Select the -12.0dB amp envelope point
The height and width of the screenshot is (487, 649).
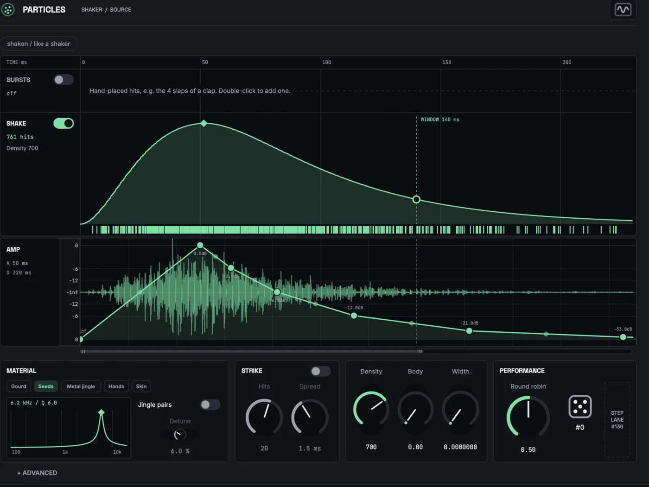(354, 316)
